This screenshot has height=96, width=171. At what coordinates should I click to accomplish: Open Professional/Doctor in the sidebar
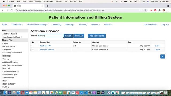pyautogui.click(x=11, y=71)
